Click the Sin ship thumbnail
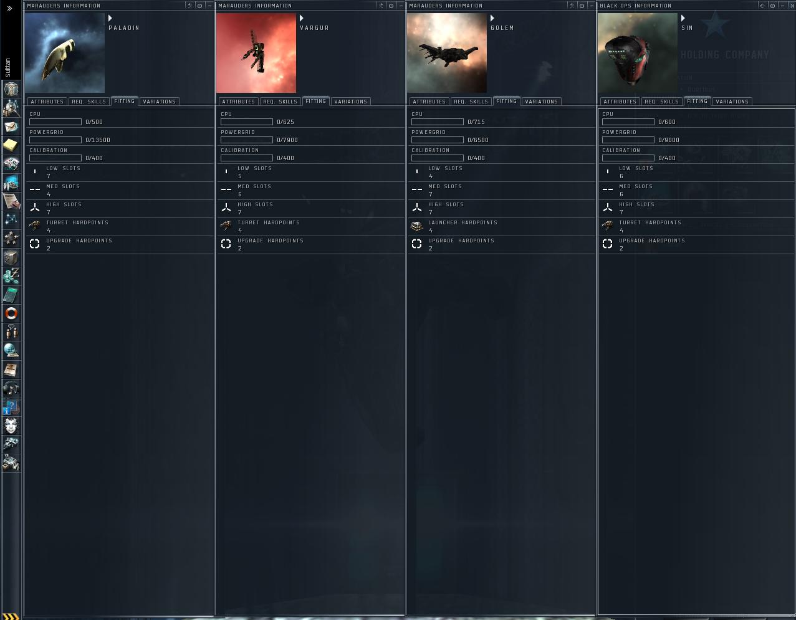The height and width of the screenshot is (620, 796). [x=638, y=53]
